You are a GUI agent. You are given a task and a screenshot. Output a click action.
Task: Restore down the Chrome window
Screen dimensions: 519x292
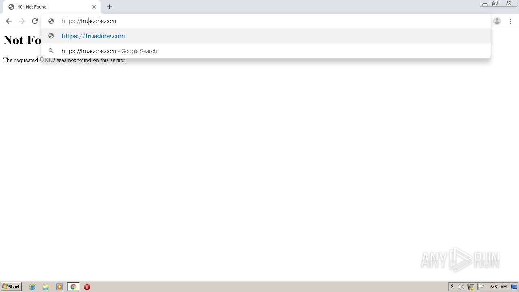tap(495, 4)
